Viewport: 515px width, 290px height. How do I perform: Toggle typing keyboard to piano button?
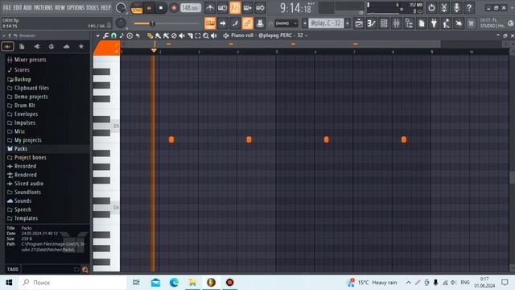pyautogui.click(x=210, y=23)
